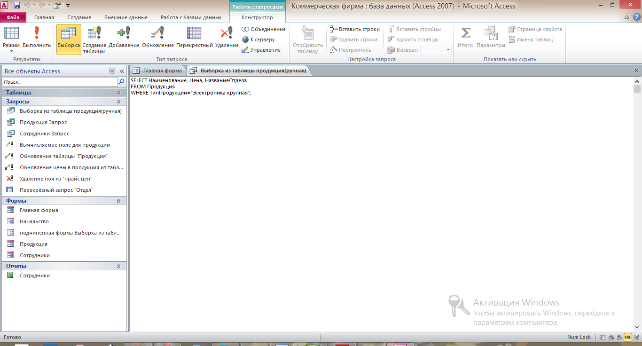Collapse the navigation pane with chevrons

(x=122, y=71)
